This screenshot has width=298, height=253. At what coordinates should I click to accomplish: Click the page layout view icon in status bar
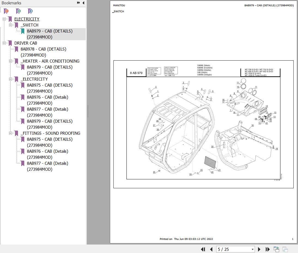pyautogui.click(x=276, y=249)
